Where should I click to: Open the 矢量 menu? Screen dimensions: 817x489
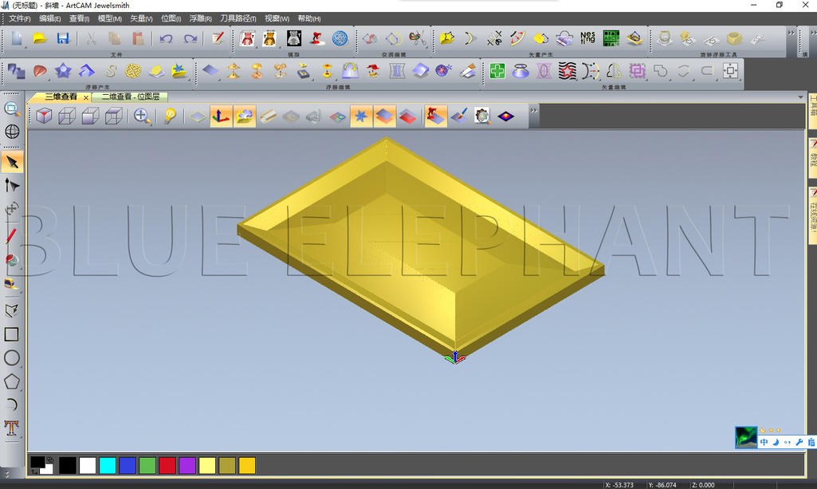coord(141,18)
